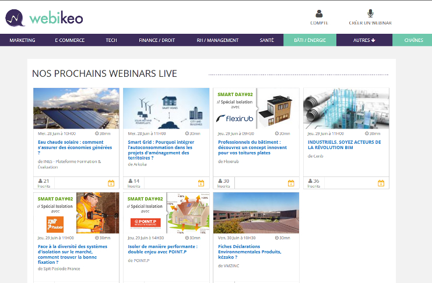Open Isoler de manière performante webinar link

(163, 249)
